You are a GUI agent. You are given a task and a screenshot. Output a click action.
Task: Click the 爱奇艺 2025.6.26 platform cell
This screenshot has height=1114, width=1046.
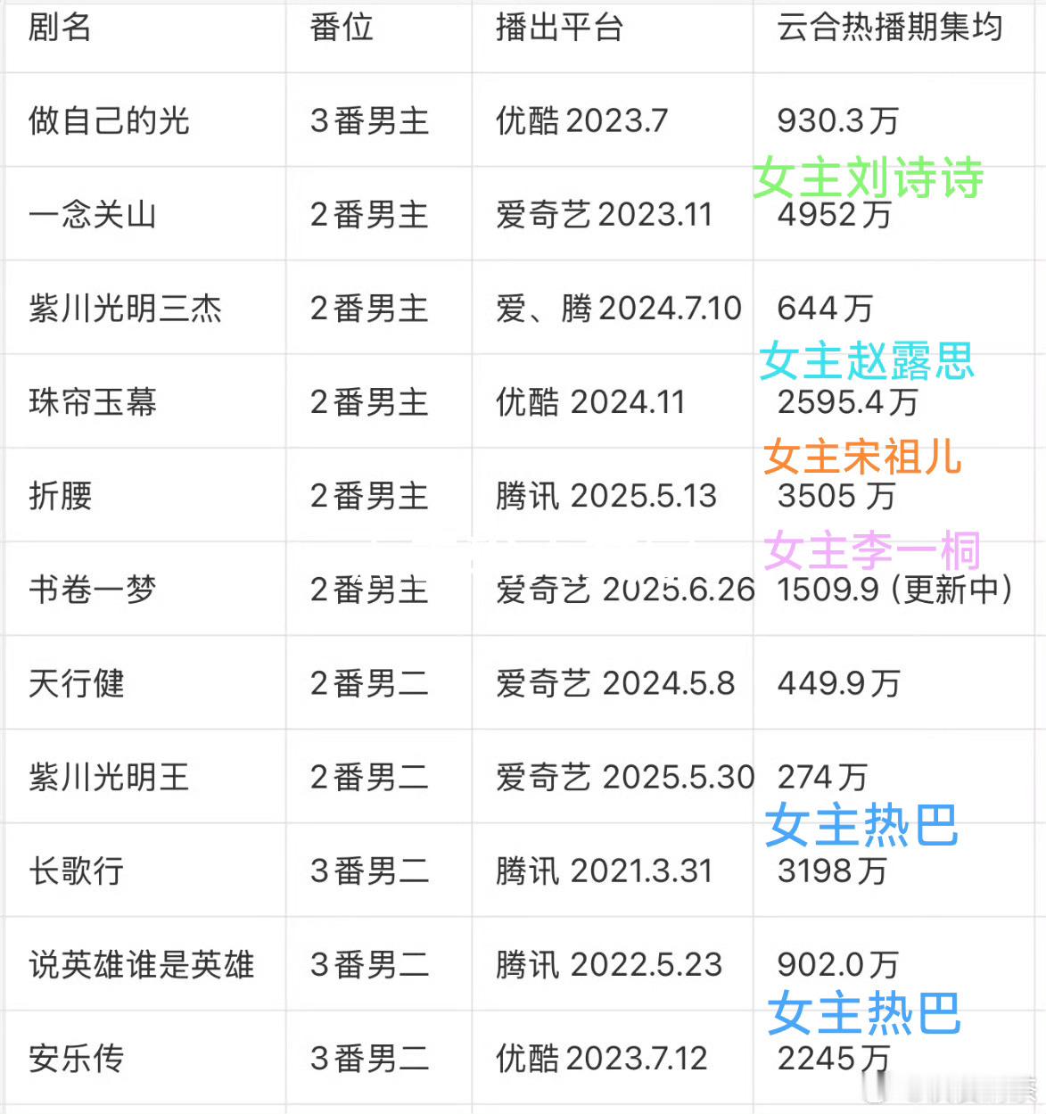point(625,590)
